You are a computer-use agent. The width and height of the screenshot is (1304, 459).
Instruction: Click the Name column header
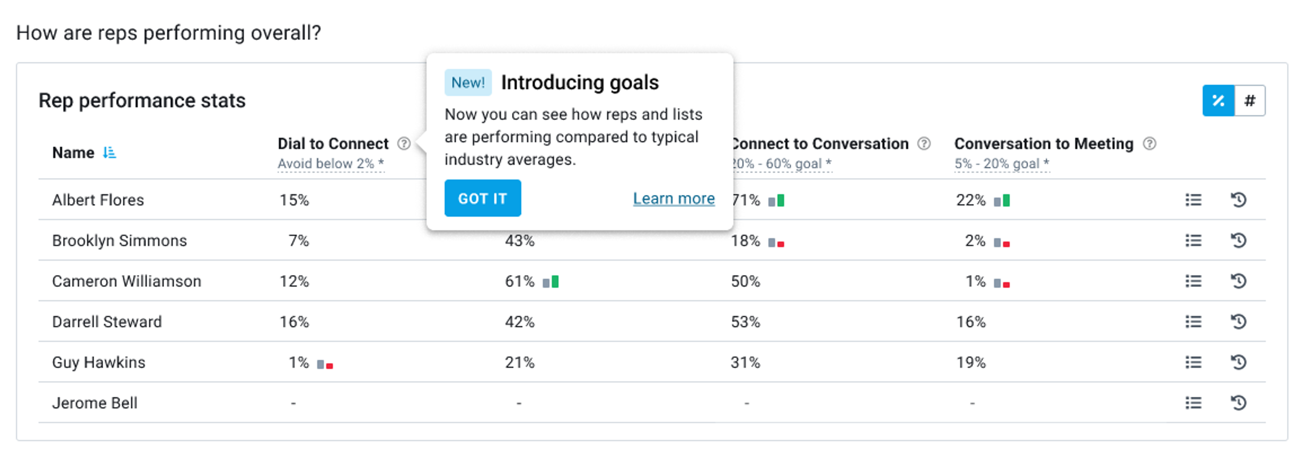[73, 152]
